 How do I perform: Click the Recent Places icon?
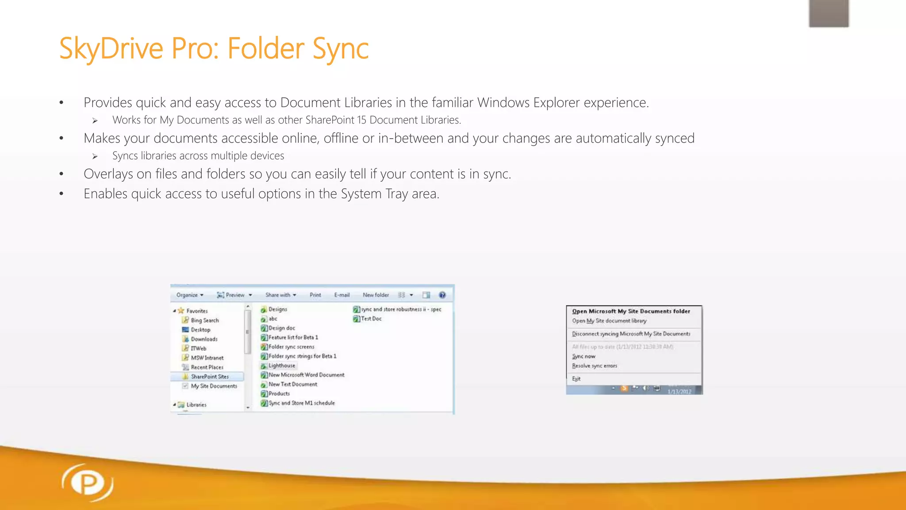pyautogui.click(x=185, y=367)
